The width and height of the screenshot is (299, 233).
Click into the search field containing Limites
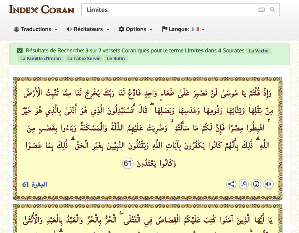pyautogui.click(x=167, y=10)
